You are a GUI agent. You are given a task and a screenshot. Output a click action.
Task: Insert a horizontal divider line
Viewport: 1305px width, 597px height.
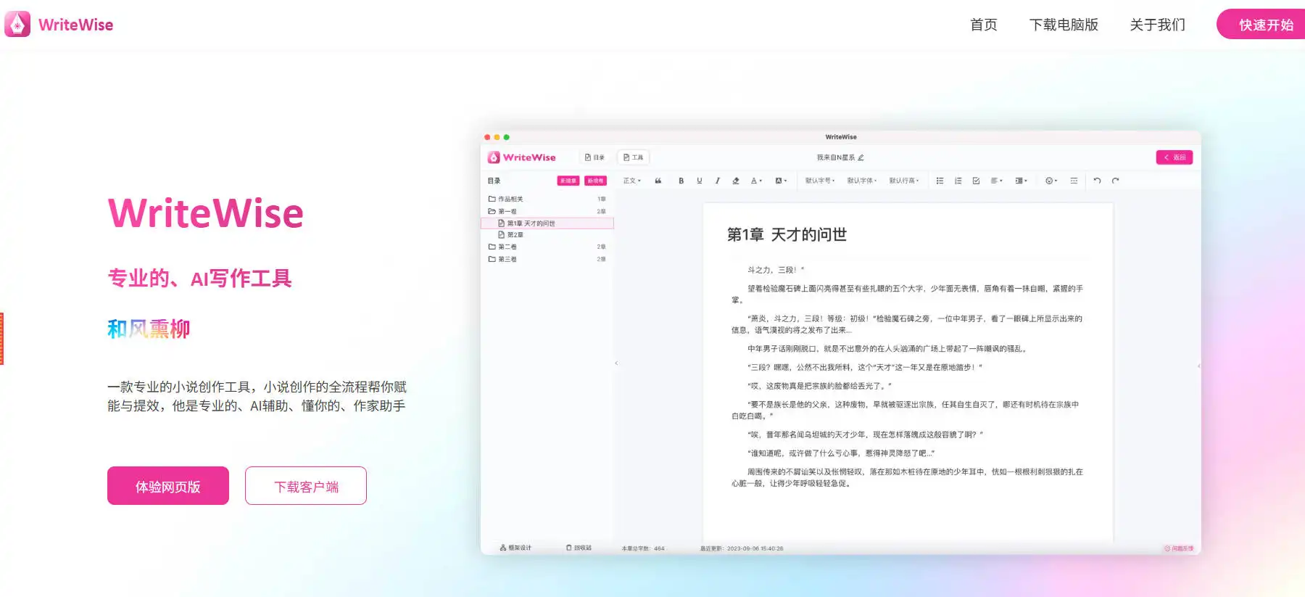click(x=1074, y=181)
